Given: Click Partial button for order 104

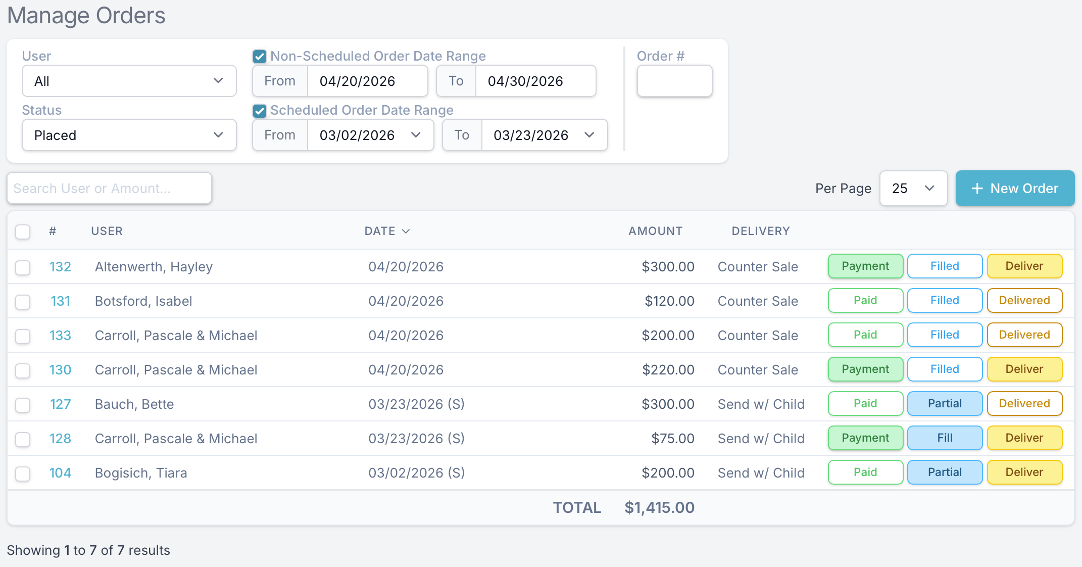Looking at the screenshot, I should click(945, 472).
